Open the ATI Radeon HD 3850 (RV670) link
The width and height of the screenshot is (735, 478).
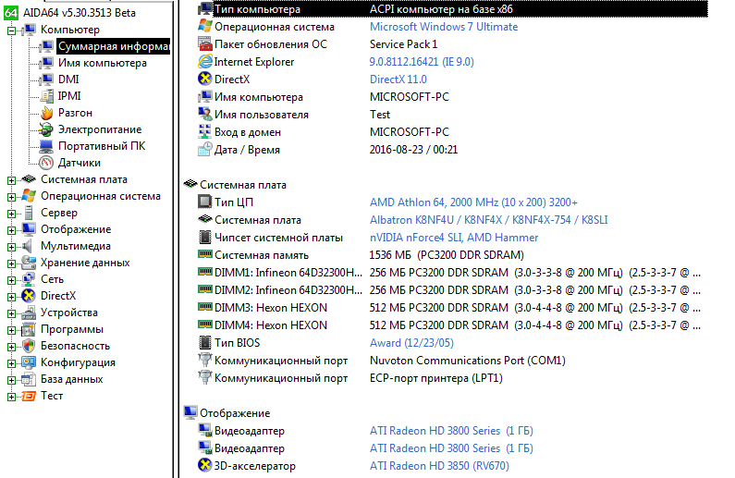pos(439,465)
